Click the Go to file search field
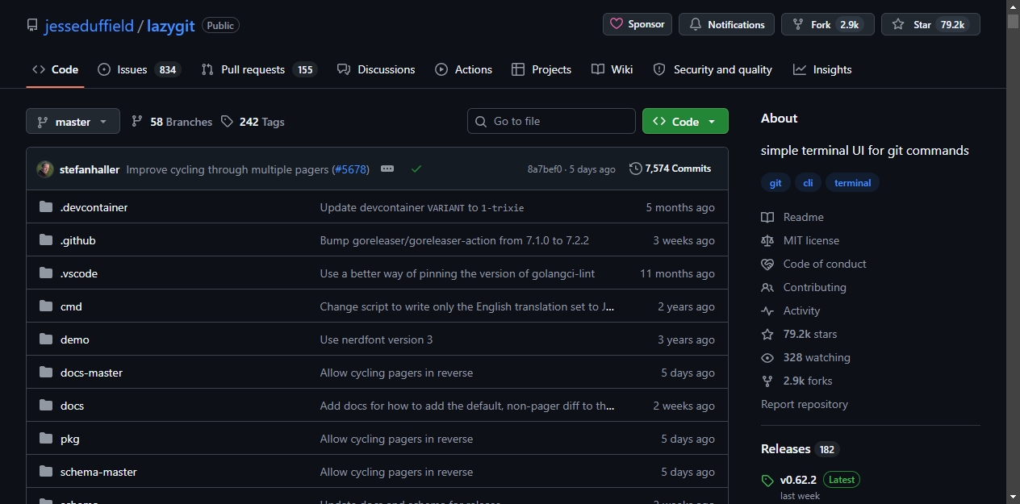Image resolution: width=1020 pixels, height=504 pixels. [x=551, y=121]
